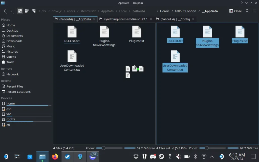Expand chevron before pfx breadcrumb
This screenshot has width=259, height=162.
[39, 11]
